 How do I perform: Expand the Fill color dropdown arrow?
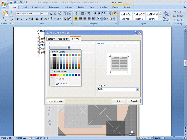(69, 47)
